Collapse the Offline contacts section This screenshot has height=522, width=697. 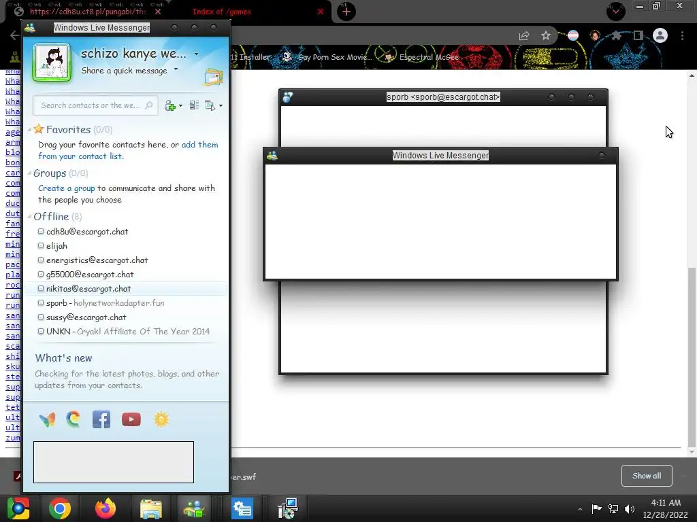(29, 217)
